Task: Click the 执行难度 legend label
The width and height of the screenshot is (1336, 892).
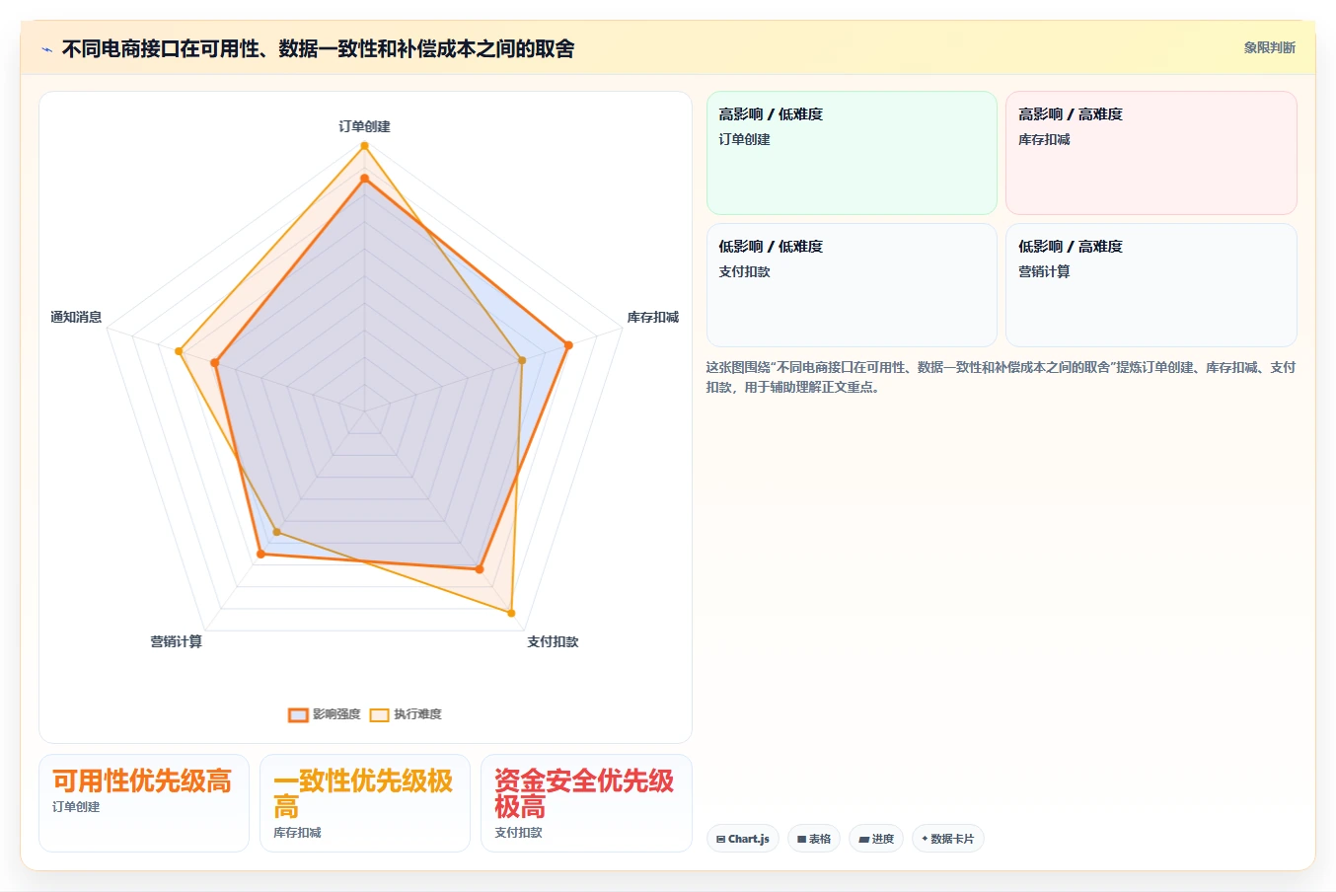Action: tap(417, 714)
